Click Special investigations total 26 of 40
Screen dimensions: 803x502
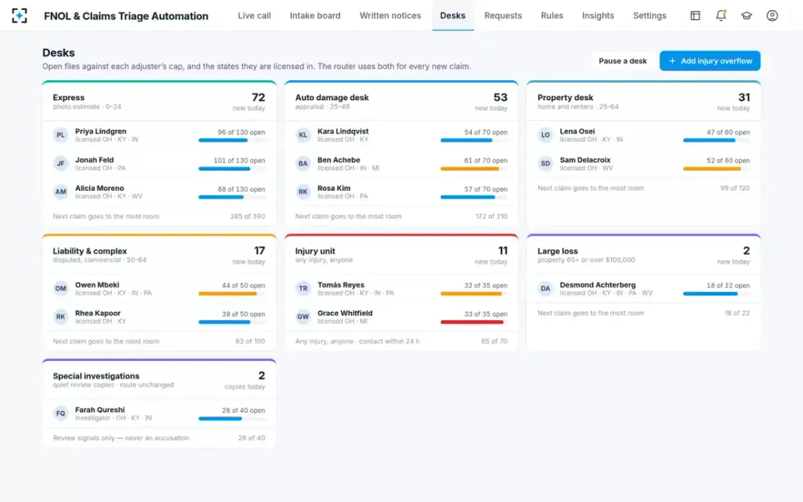point(252,438)
